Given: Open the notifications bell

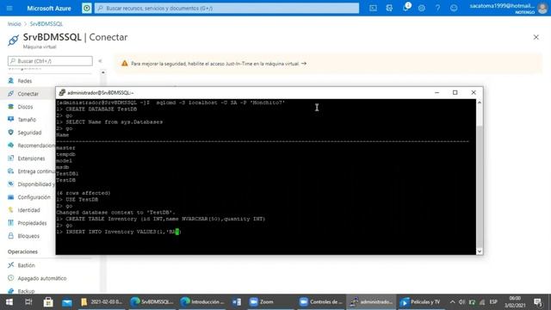Looking at the screenshot, I should tap(406, 8).
